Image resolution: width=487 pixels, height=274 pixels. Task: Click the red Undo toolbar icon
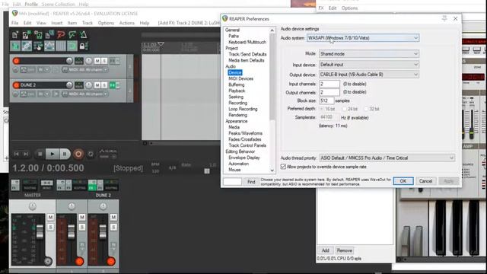click(61, 35)
